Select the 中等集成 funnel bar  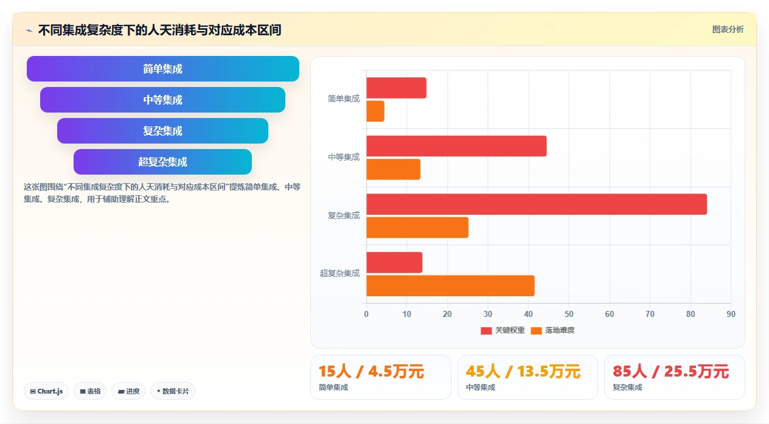163,100
